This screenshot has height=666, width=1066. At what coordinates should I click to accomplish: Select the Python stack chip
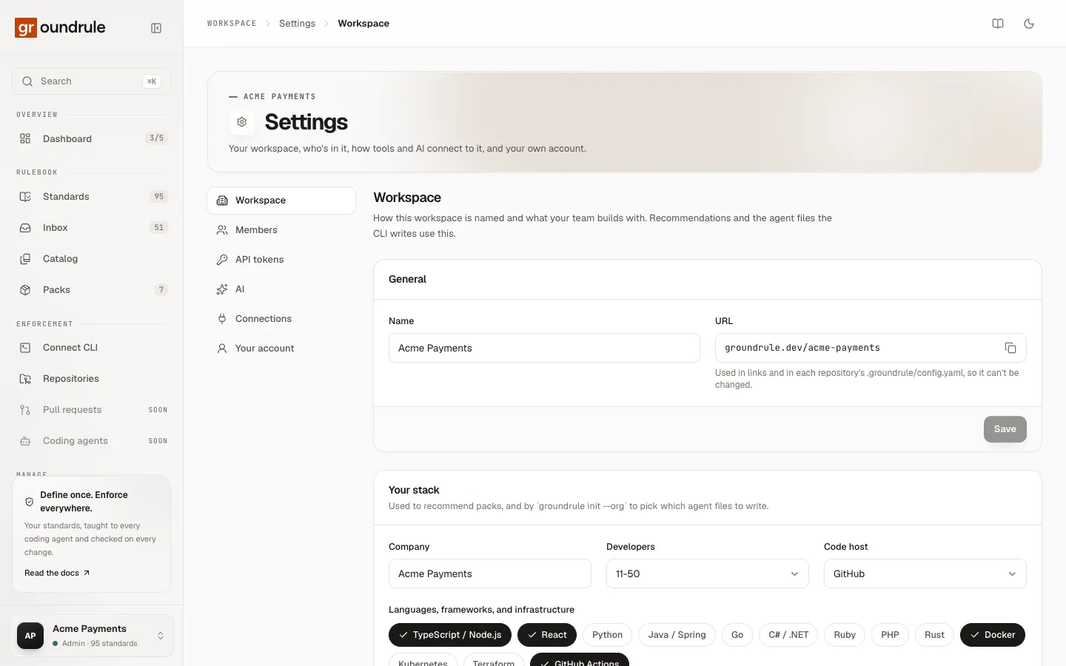point(608,635)
